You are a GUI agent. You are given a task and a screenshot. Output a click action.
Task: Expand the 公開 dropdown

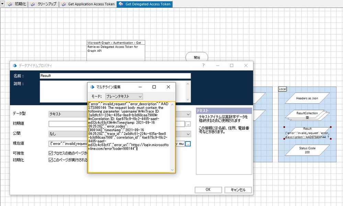[188, 134]
